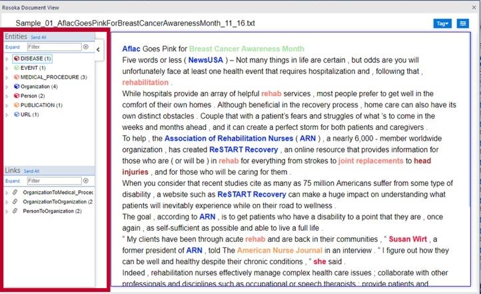Viewport: 481px width, 294px height.
Task: Click Expand in the Entities panel
Action: click(12, 47)
